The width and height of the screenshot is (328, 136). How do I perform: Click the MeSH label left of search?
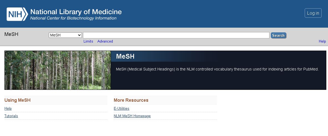click(x=11, y=34)
